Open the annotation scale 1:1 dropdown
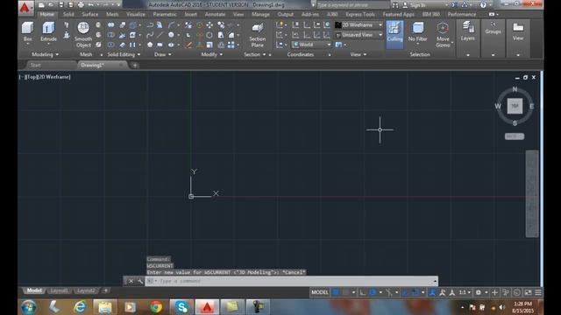The width and height of the screenshot is (561, 315). [465, 292]
